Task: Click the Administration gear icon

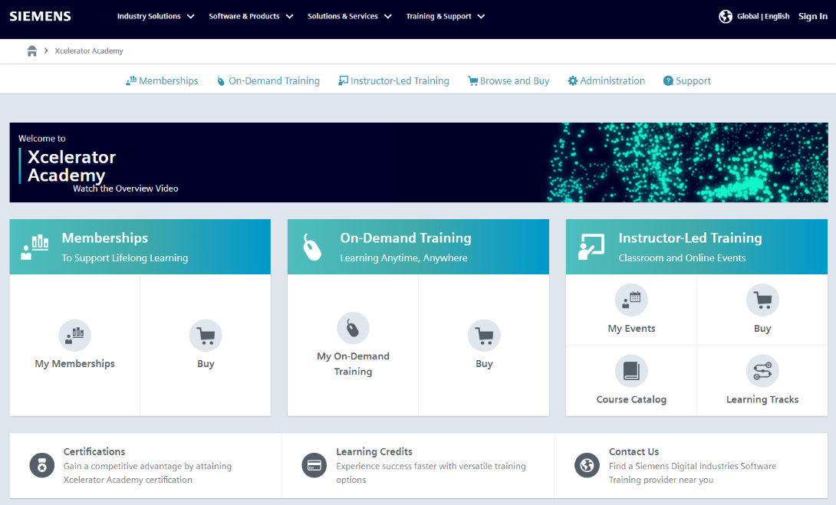Action: [x=573, y=81]
